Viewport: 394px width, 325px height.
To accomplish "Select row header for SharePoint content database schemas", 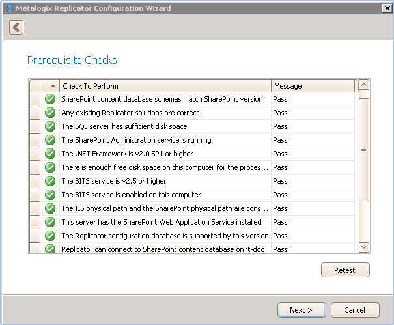I will [35, 99].
